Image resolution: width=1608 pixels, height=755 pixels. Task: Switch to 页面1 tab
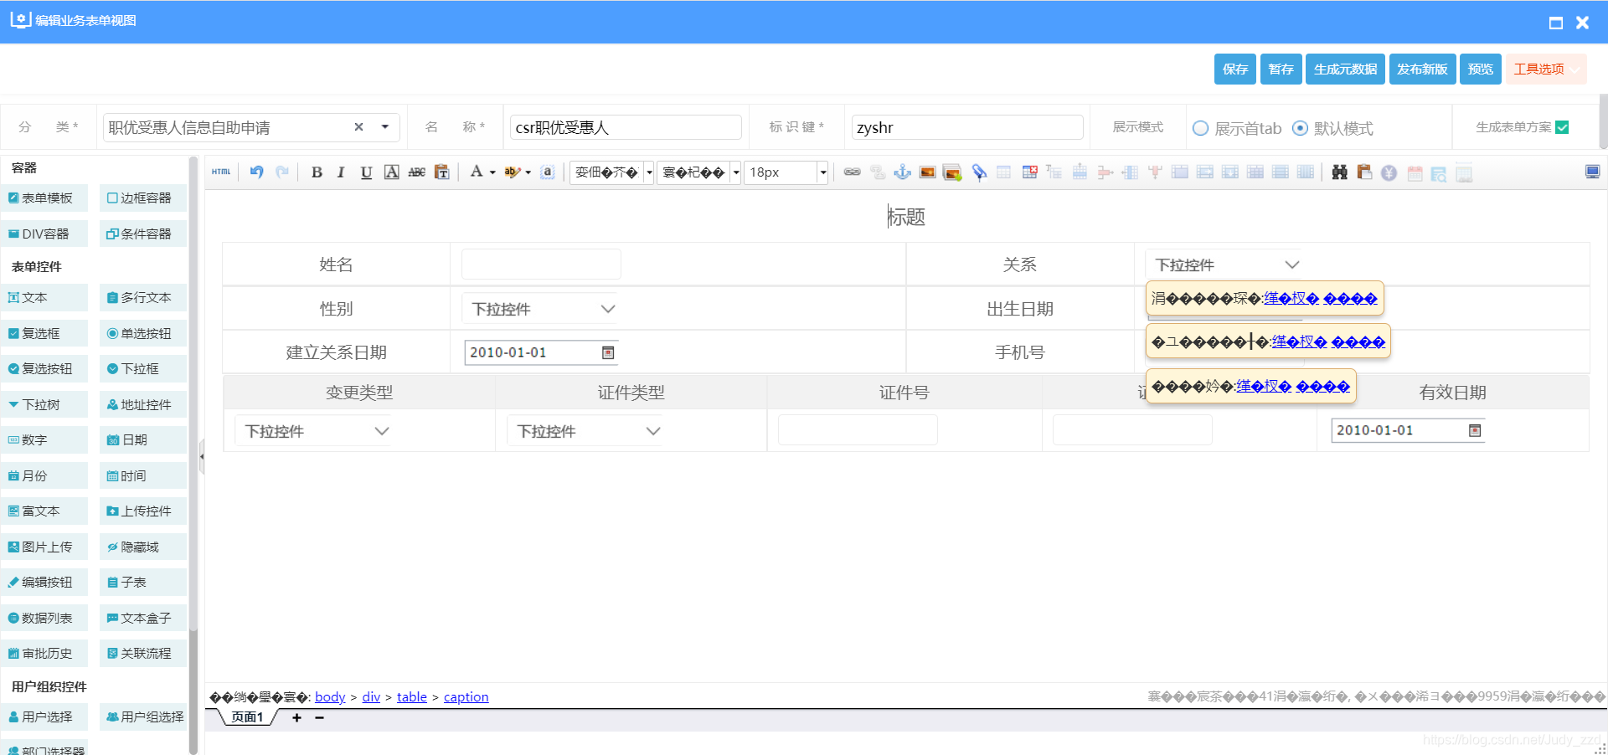coord(247,717)
